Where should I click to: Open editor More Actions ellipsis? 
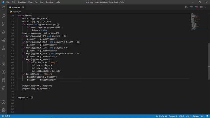click(x=206, y=7)
